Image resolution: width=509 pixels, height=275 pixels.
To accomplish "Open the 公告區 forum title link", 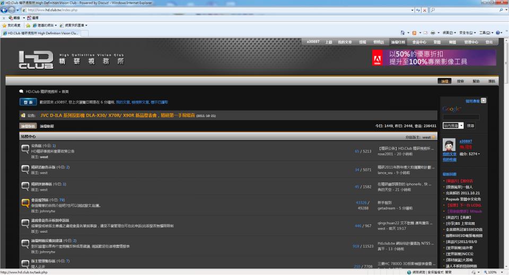I will click(x=37, y=146).
